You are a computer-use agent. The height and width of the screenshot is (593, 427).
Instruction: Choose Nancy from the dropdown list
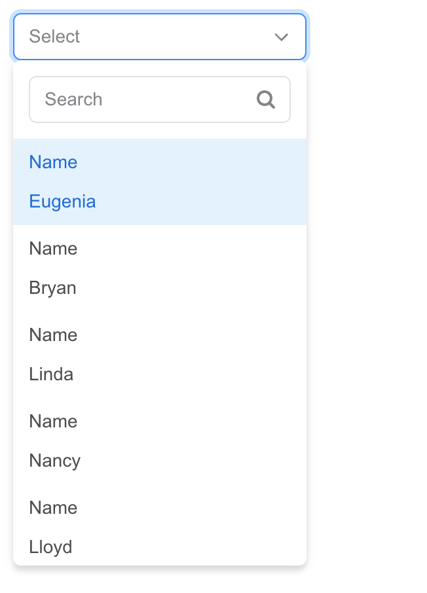[160, 440]
